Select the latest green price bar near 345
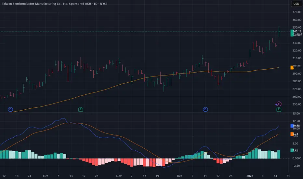Screen dimensions: 303x179 [x=279, y=32]
